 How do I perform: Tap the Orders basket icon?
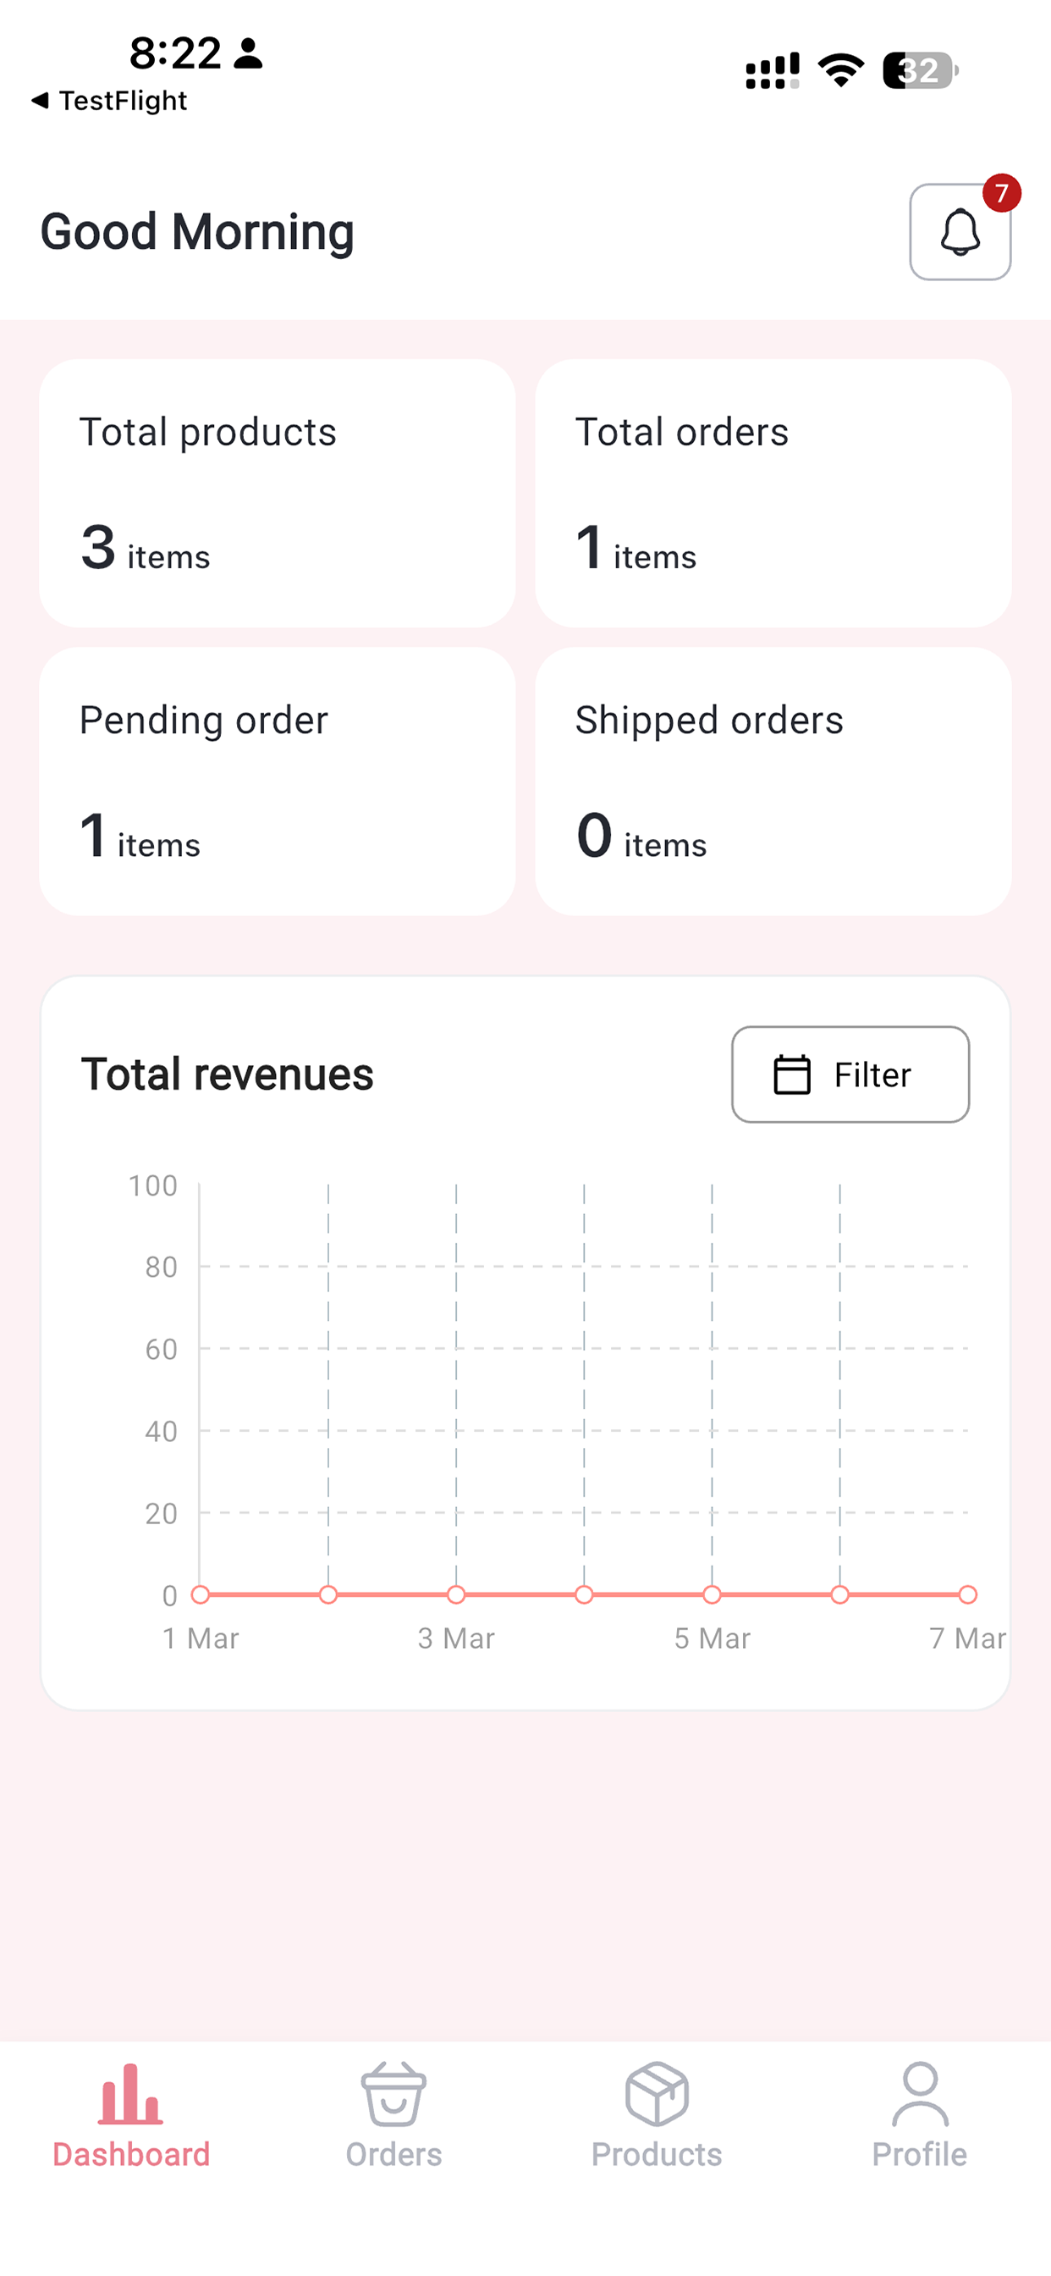pyautogui.click(x=393, y=2094)
